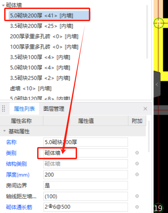Click the 厚度(mm) property label
Screen dimensions: 168x213
[x=18, y=175]
